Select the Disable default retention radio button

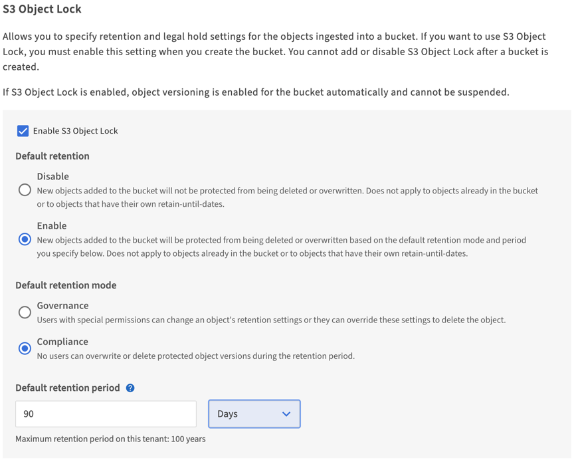tap(25, 190)
